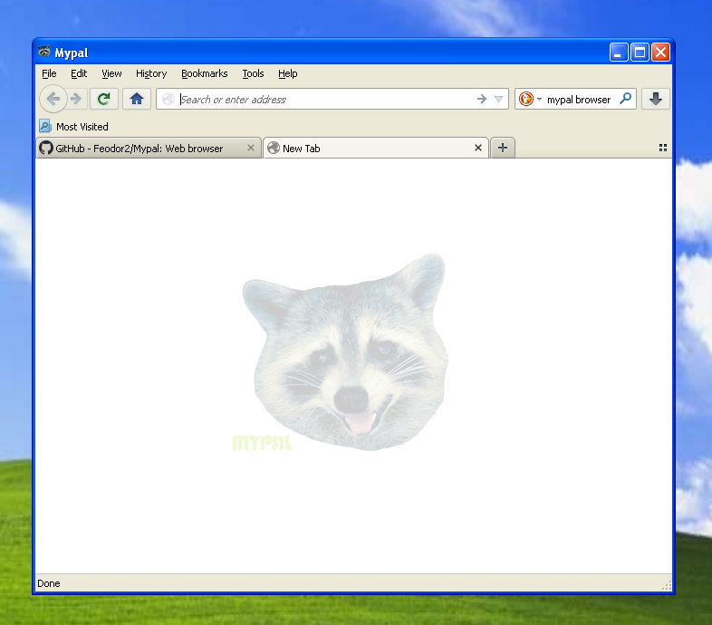Viewport: 712px width, 625px height.
Task: Close the Mypal window with red X
Action: coord(660,53)
